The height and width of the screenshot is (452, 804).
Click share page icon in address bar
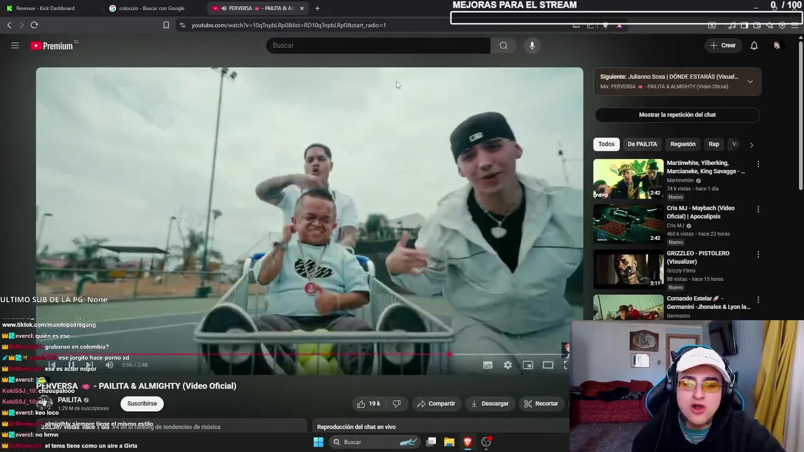[590, 25]
